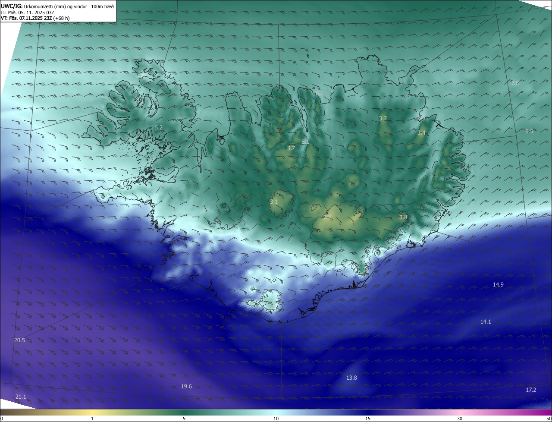This screenshot has width=552, height=422.
Task: Click the 21.1 value in the bottom-left corner
Action: (x=21, y=397)
